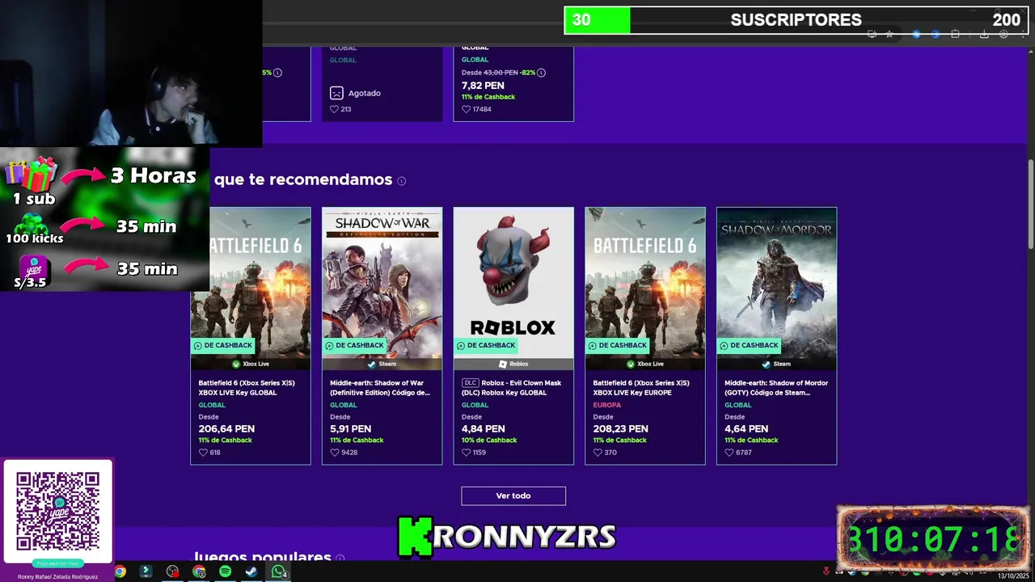Click the '7,82 PEN' price
Viewport: 1035px width, 582px height.
(483, 86)
